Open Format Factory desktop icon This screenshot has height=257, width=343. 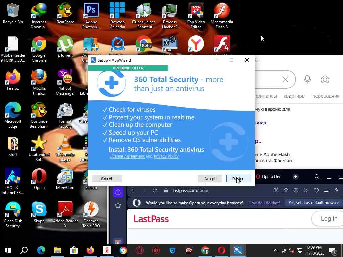(65, 115)
